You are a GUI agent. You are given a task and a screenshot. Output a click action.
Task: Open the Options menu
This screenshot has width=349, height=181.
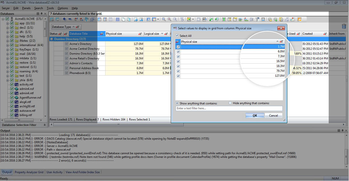coord(63,8)
